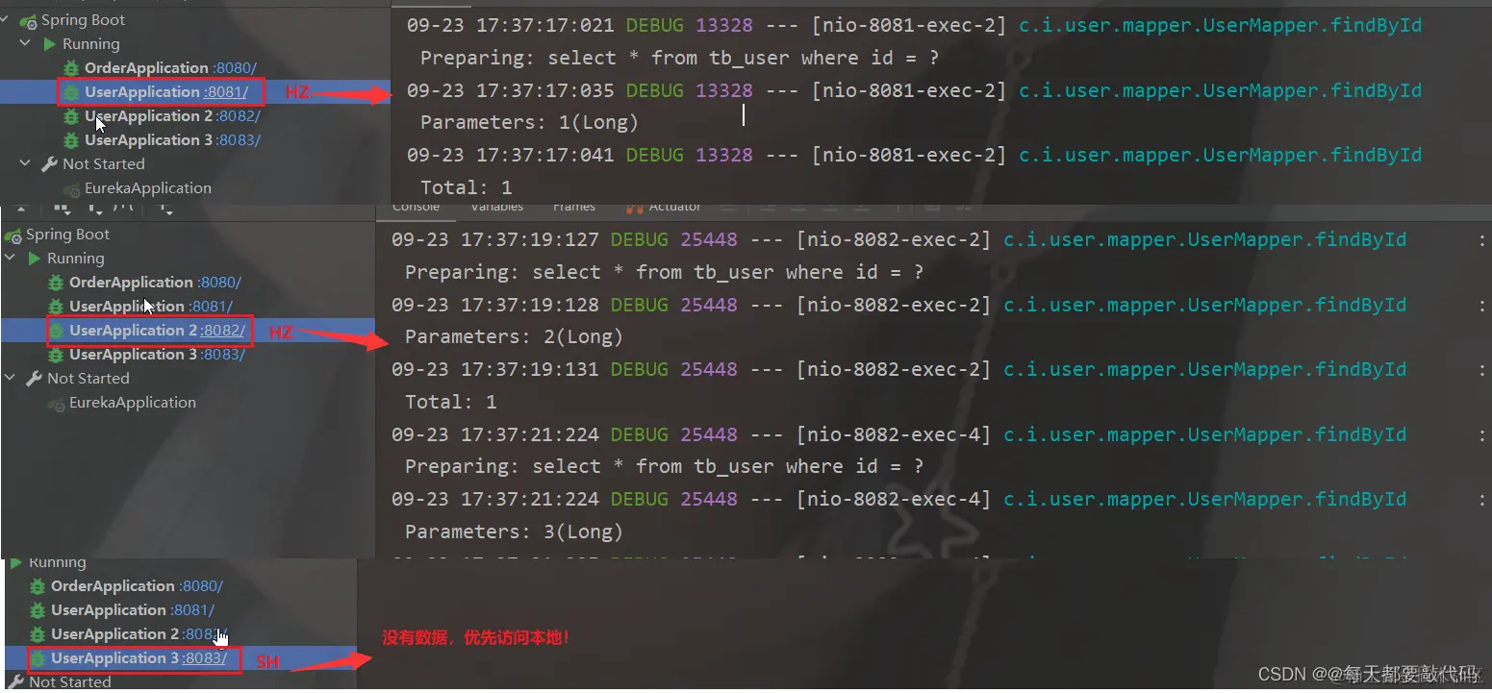Click the bug icon of the highlighted UserApplication 2
Screen dimensions: 1492x693
tap(55, 331)
